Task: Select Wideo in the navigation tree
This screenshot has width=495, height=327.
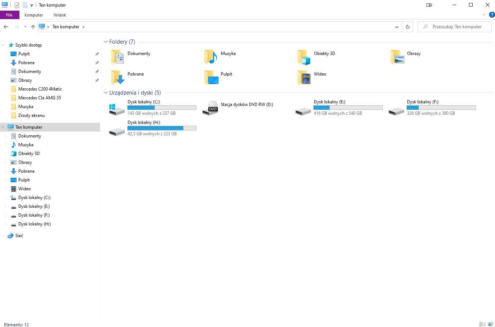Action: [x=25, y=189]
